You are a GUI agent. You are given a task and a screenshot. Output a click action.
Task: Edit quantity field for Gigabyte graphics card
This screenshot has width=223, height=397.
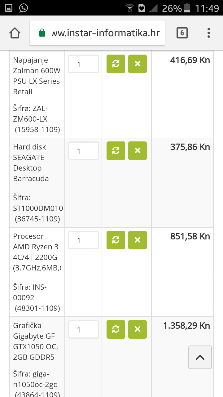click(84, 330)
